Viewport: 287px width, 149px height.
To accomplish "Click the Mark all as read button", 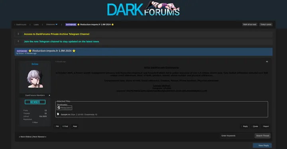I will (x=250, y=25).
